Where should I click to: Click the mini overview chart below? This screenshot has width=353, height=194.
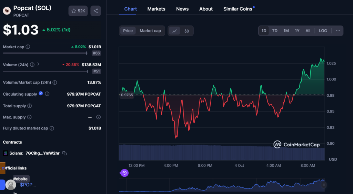pos(222,185)
